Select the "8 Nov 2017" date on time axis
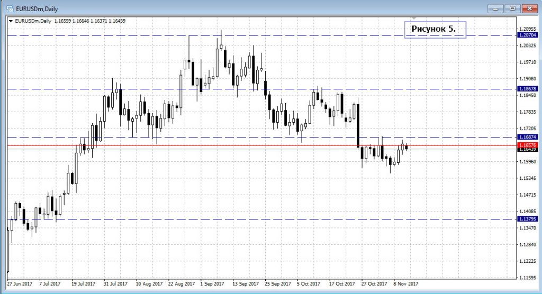 [406, 283]
